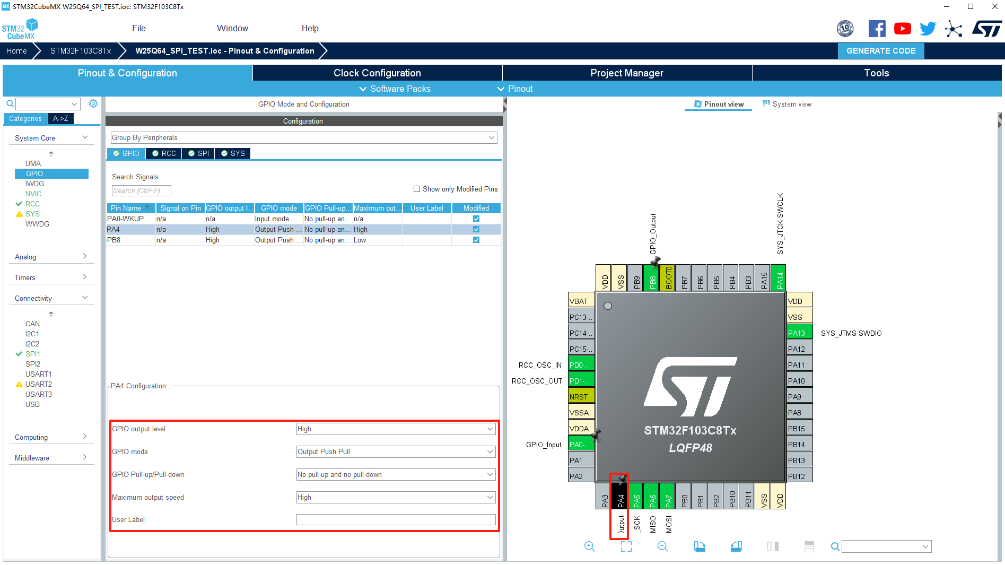Open the GPIO Pull-up/Pull-down dropdown
The width and height of the screenshot is (1005, 565).
click(x=396, y=474)
